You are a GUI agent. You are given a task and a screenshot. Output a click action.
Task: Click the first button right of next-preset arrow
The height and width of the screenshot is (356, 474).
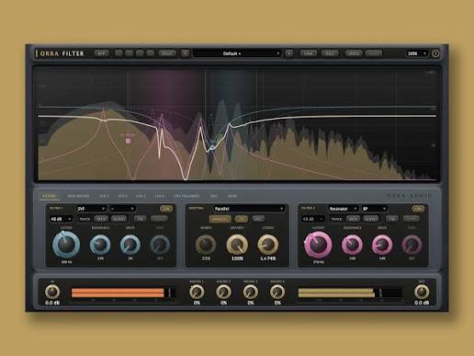(x=308, y=53)
